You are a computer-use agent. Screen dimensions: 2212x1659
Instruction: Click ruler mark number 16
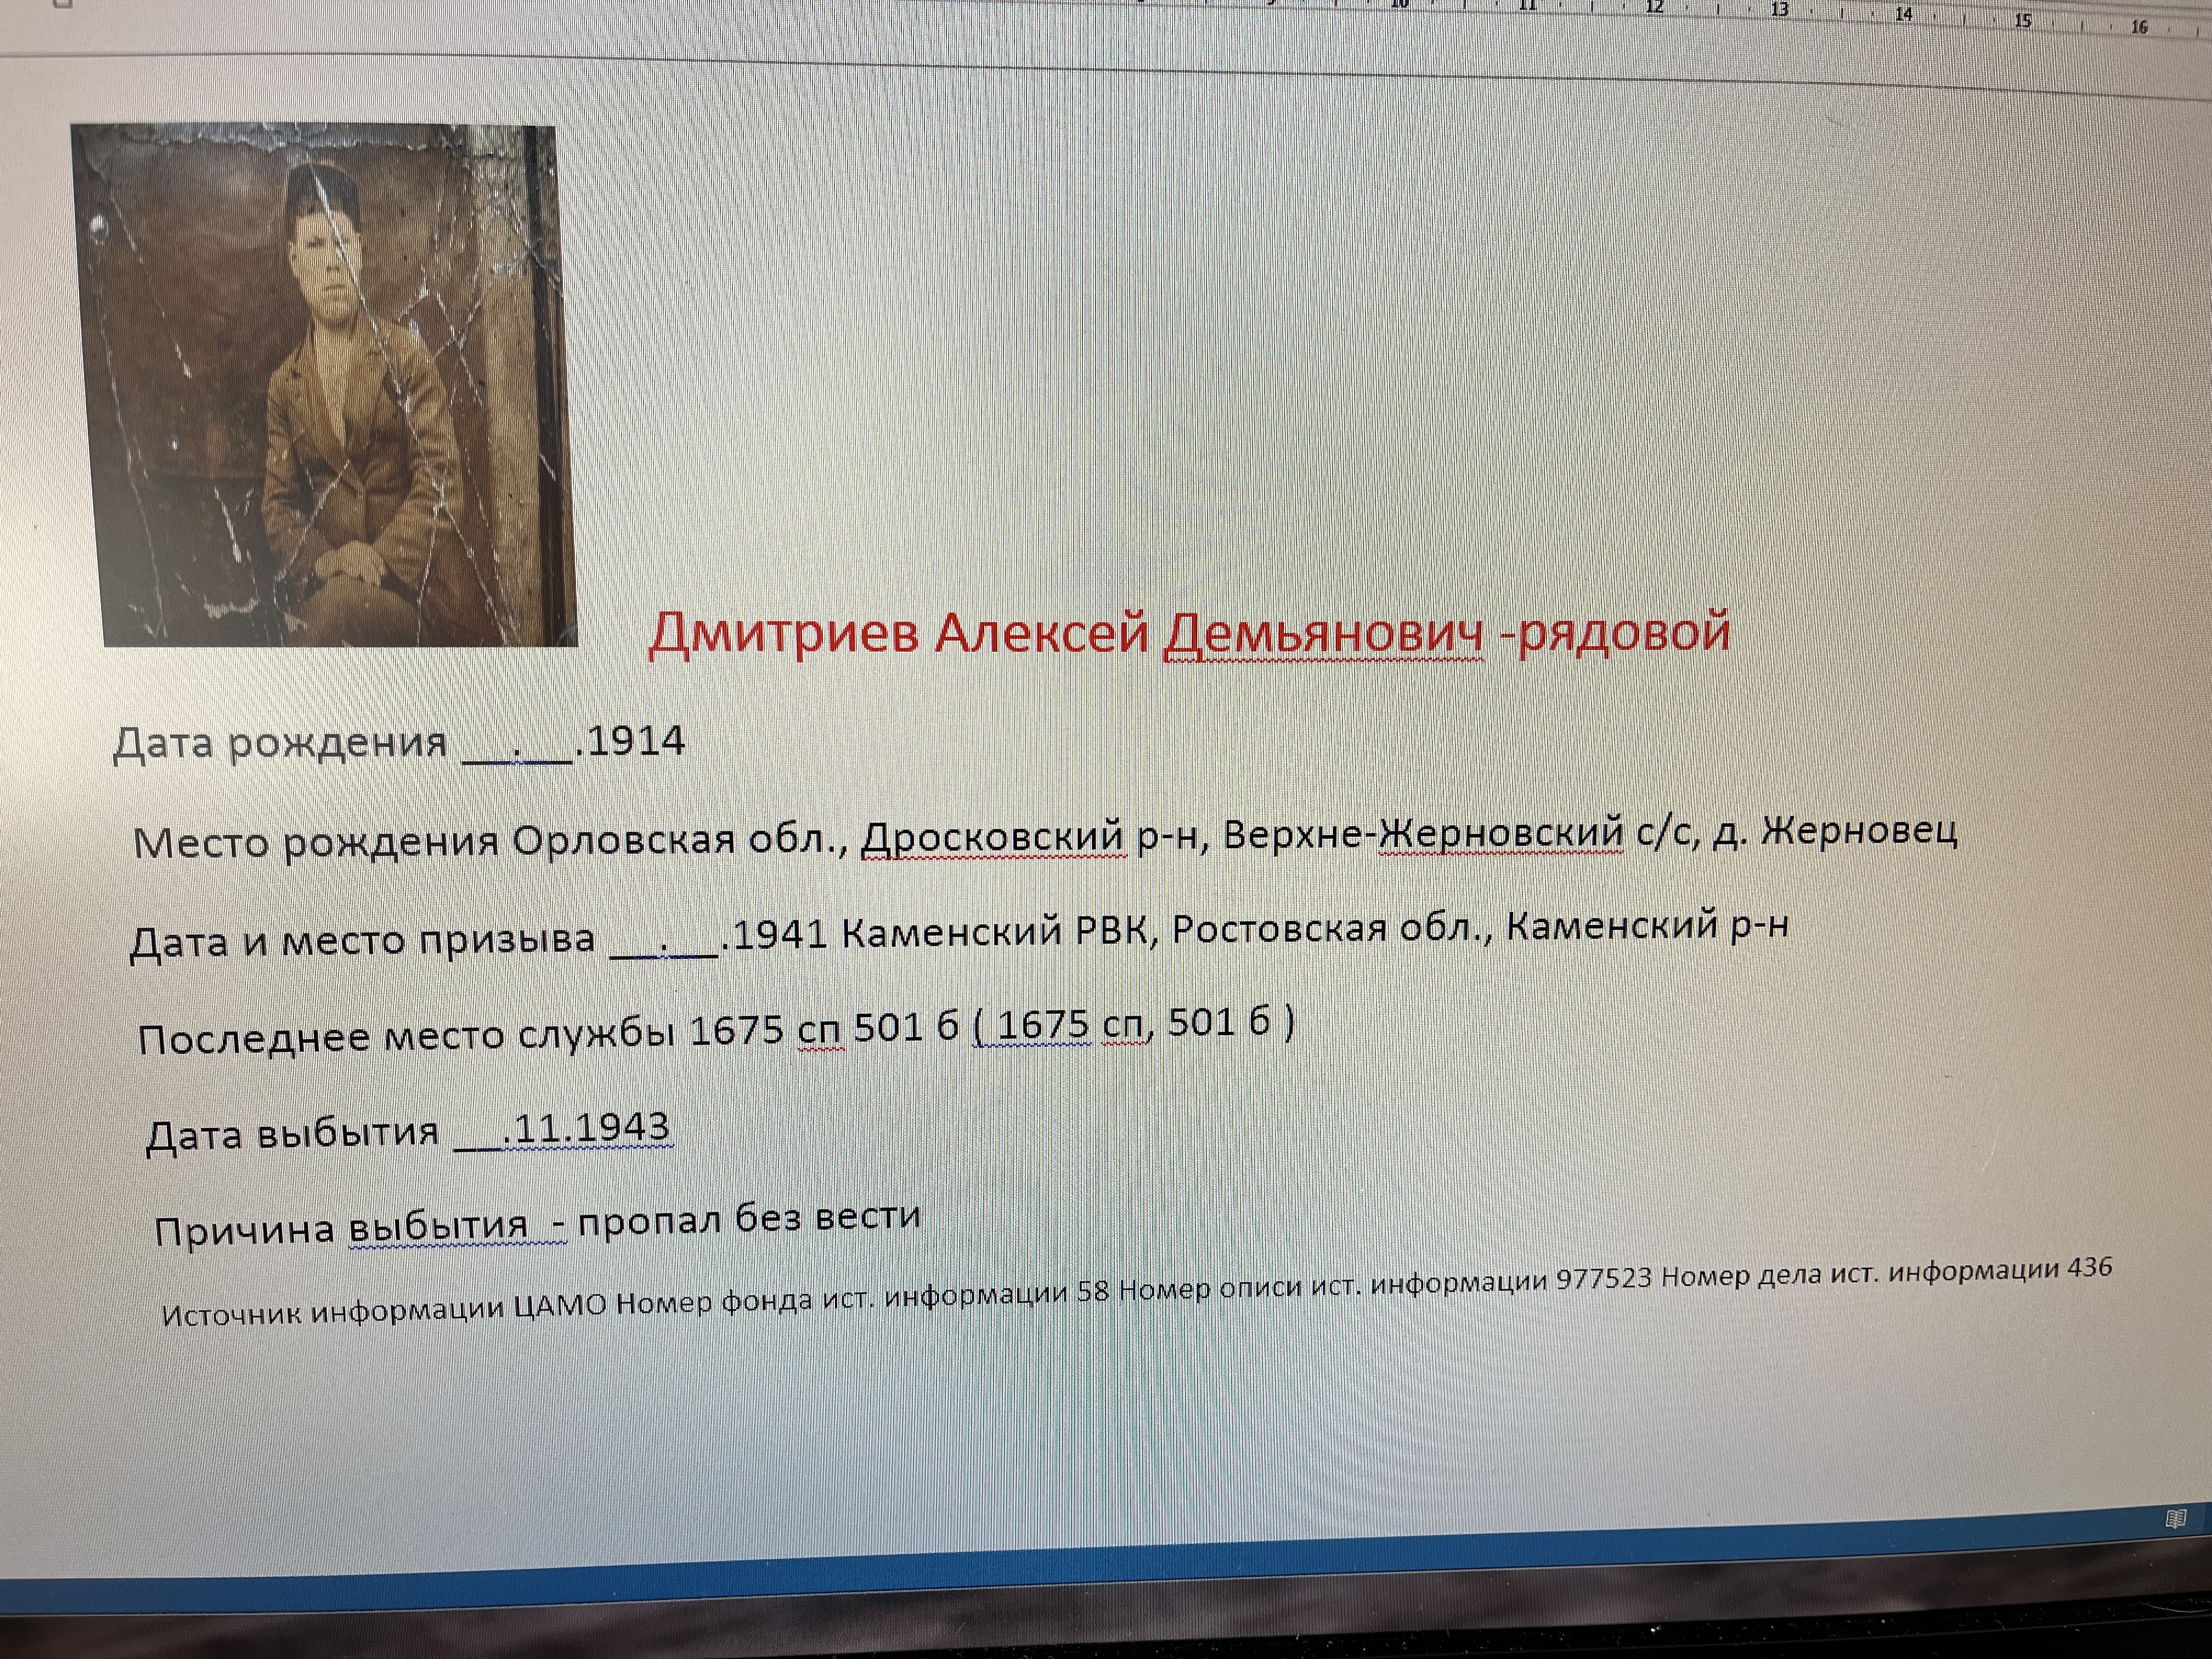pyautogui.click(x=2139, y=27)
